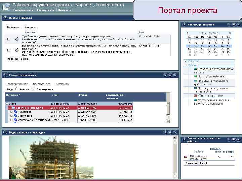Click statistics table scrollbar up arrow
Viewport: 242px width, 181px height.
[168, 104]
